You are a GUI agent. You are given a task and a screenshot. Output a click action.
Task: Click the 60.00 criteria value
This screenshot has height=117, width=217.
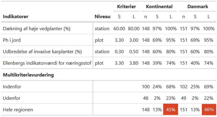pyautogui.click(x=119, y=29)
